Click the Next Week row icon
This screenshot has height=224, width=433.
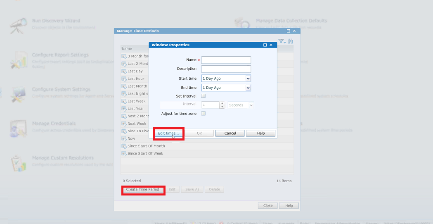[124, 124]
